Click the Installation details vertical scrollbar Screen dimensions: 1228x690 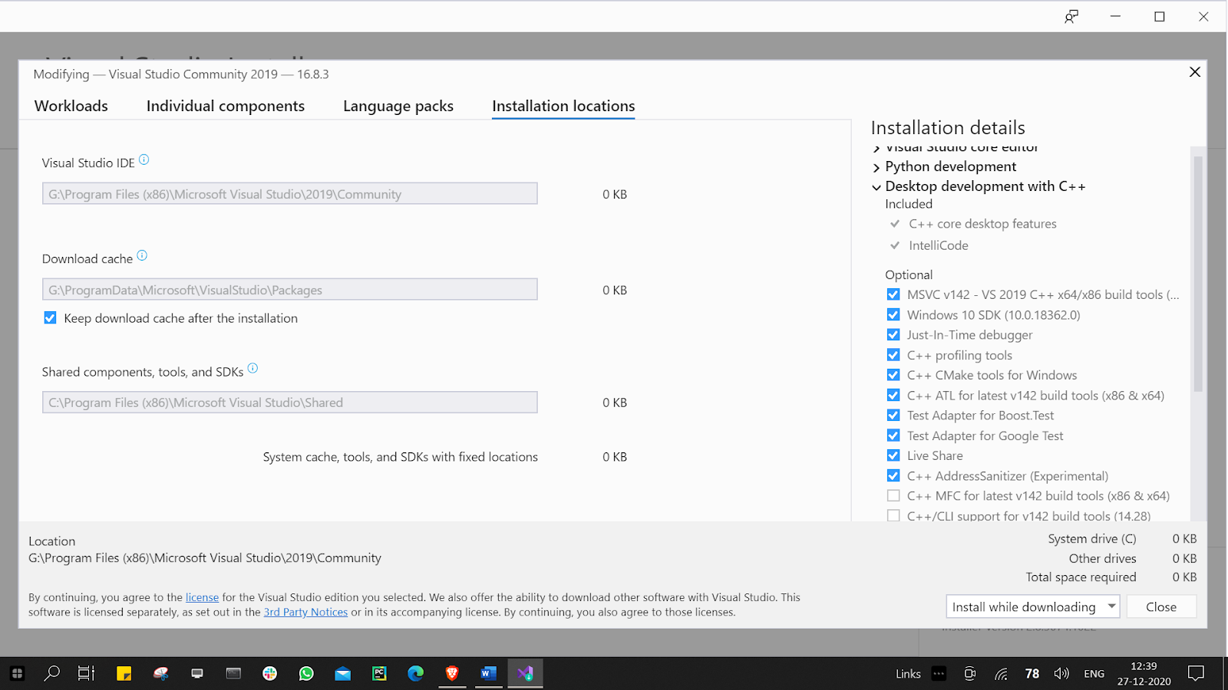[1197, 274]
